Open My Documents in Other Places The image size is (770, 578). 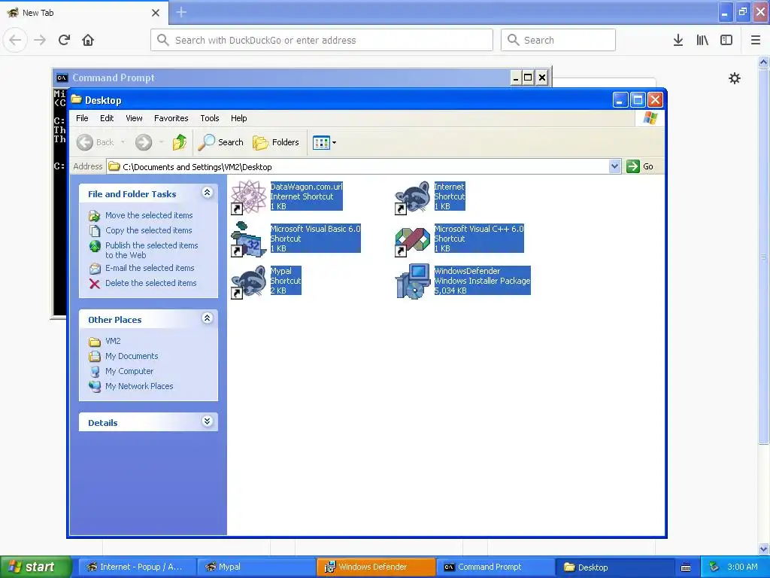pyautogui.click(x=132, y=356)
